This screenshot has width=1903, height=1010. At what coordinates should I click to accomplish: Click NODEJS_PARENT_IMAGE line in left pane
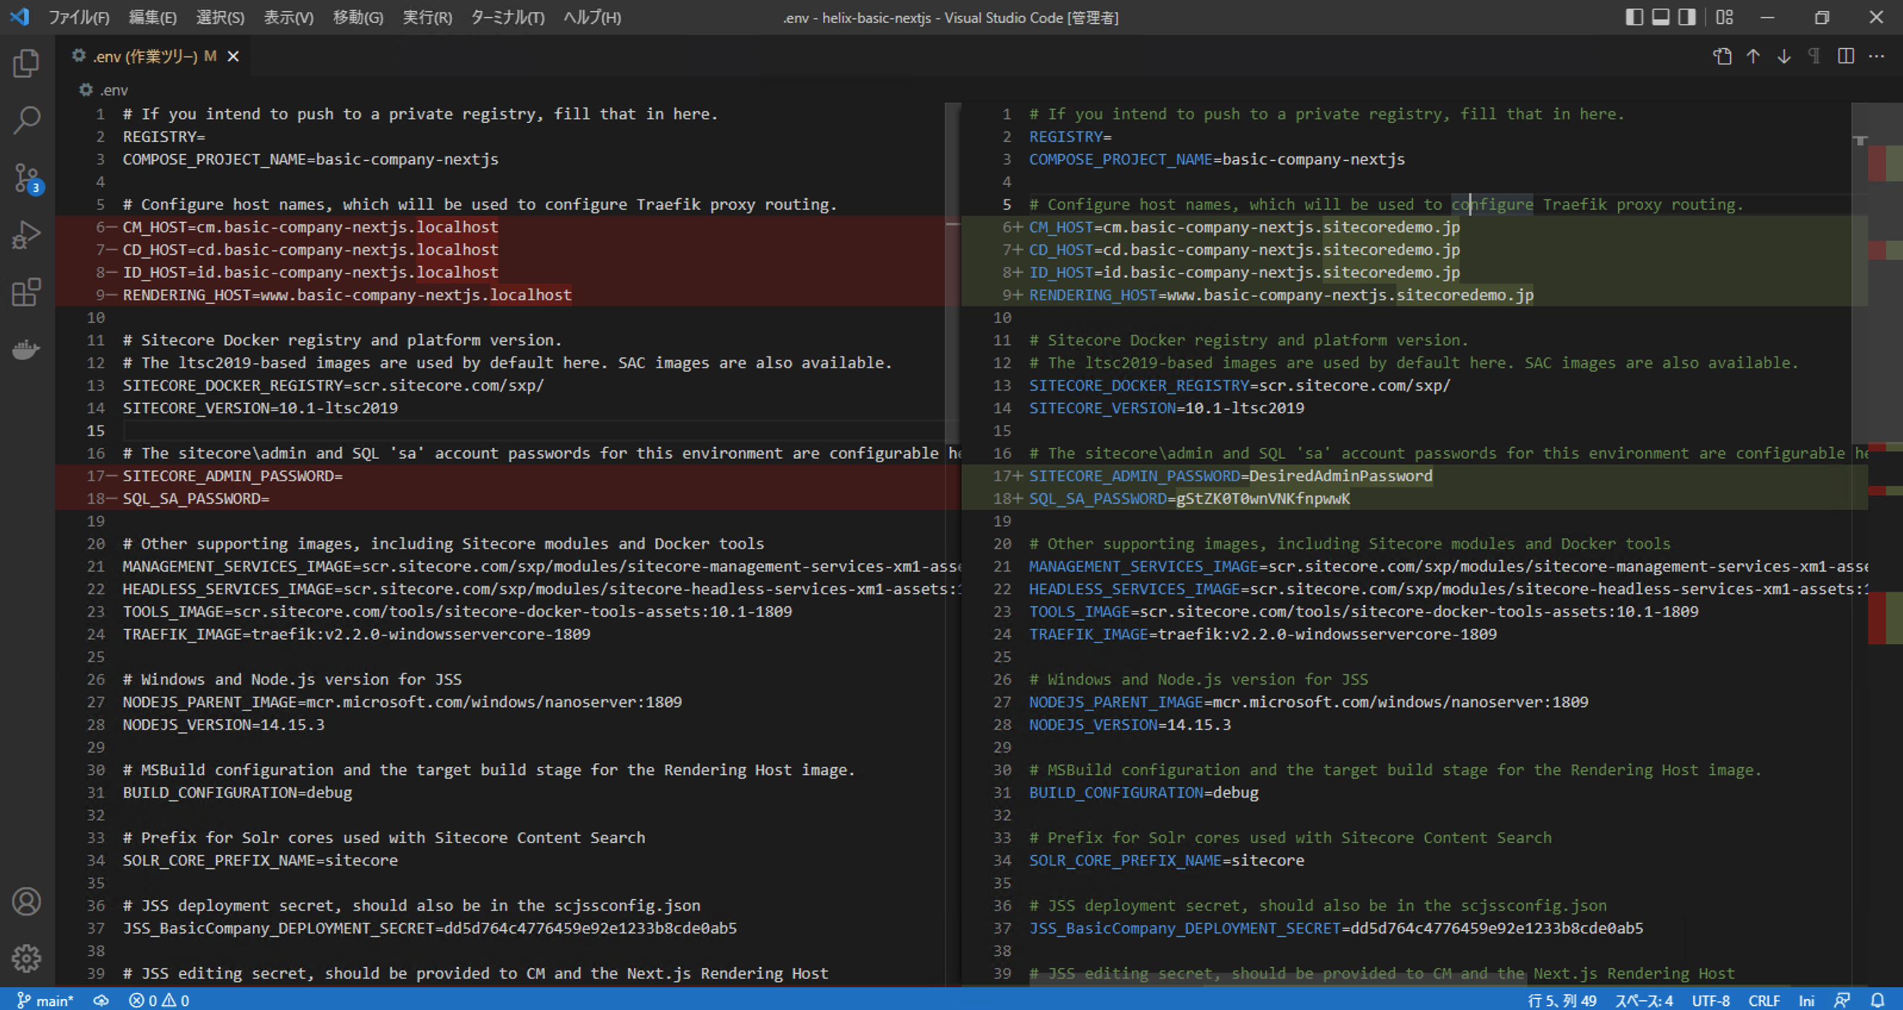(x=402, y=702)
